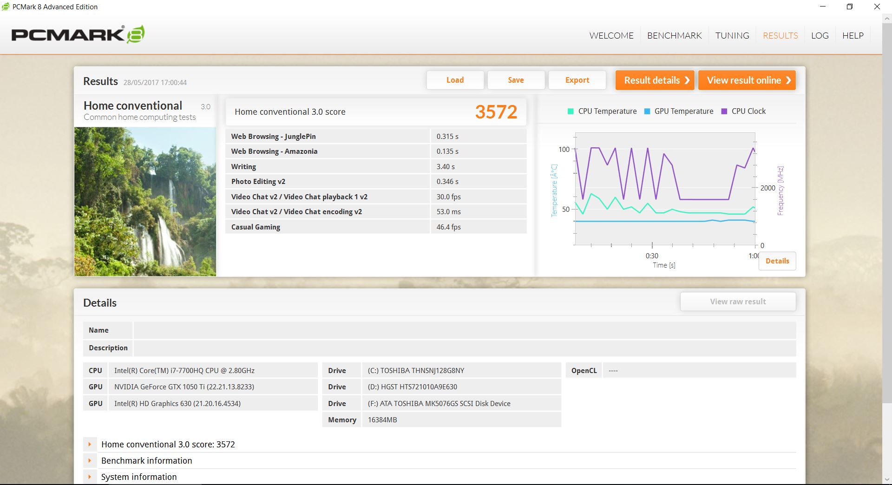The image size is (892, 485).
Task: Click the 0.315 s JunglePin value
Action: (447, 137)
